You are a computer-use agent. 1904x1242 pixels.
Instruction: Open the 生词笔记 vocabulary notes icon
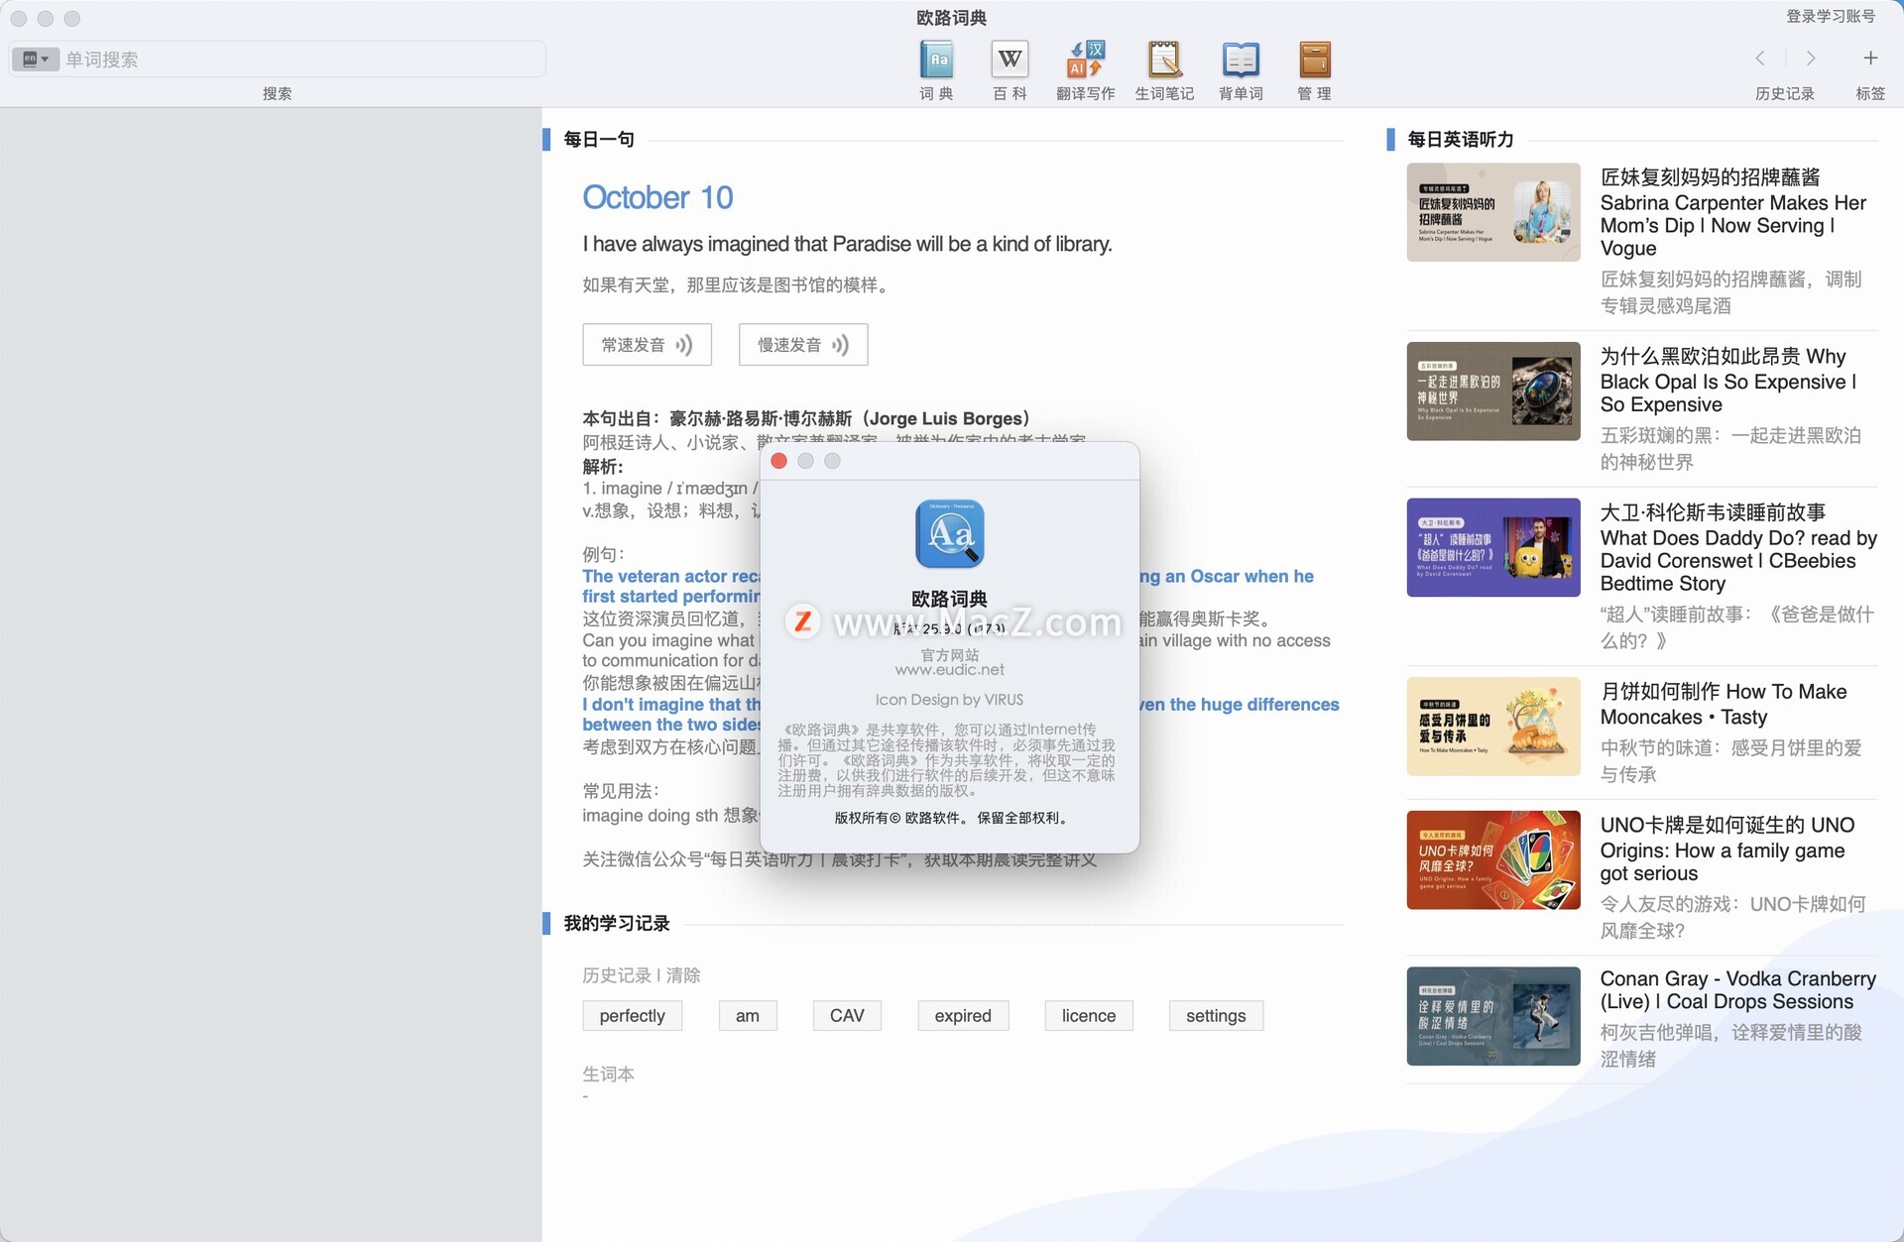pyautogui.click(x=1164, y=60)
